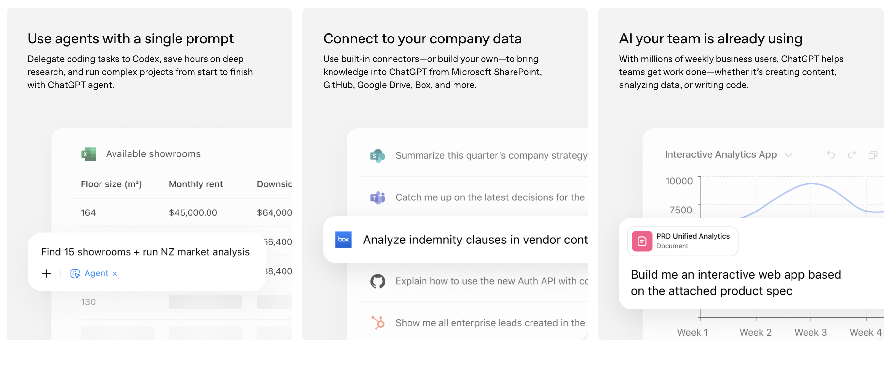Click the copy icon in analytics app header
This screenshot has width=892, height=380.
[x=873, y=154]
